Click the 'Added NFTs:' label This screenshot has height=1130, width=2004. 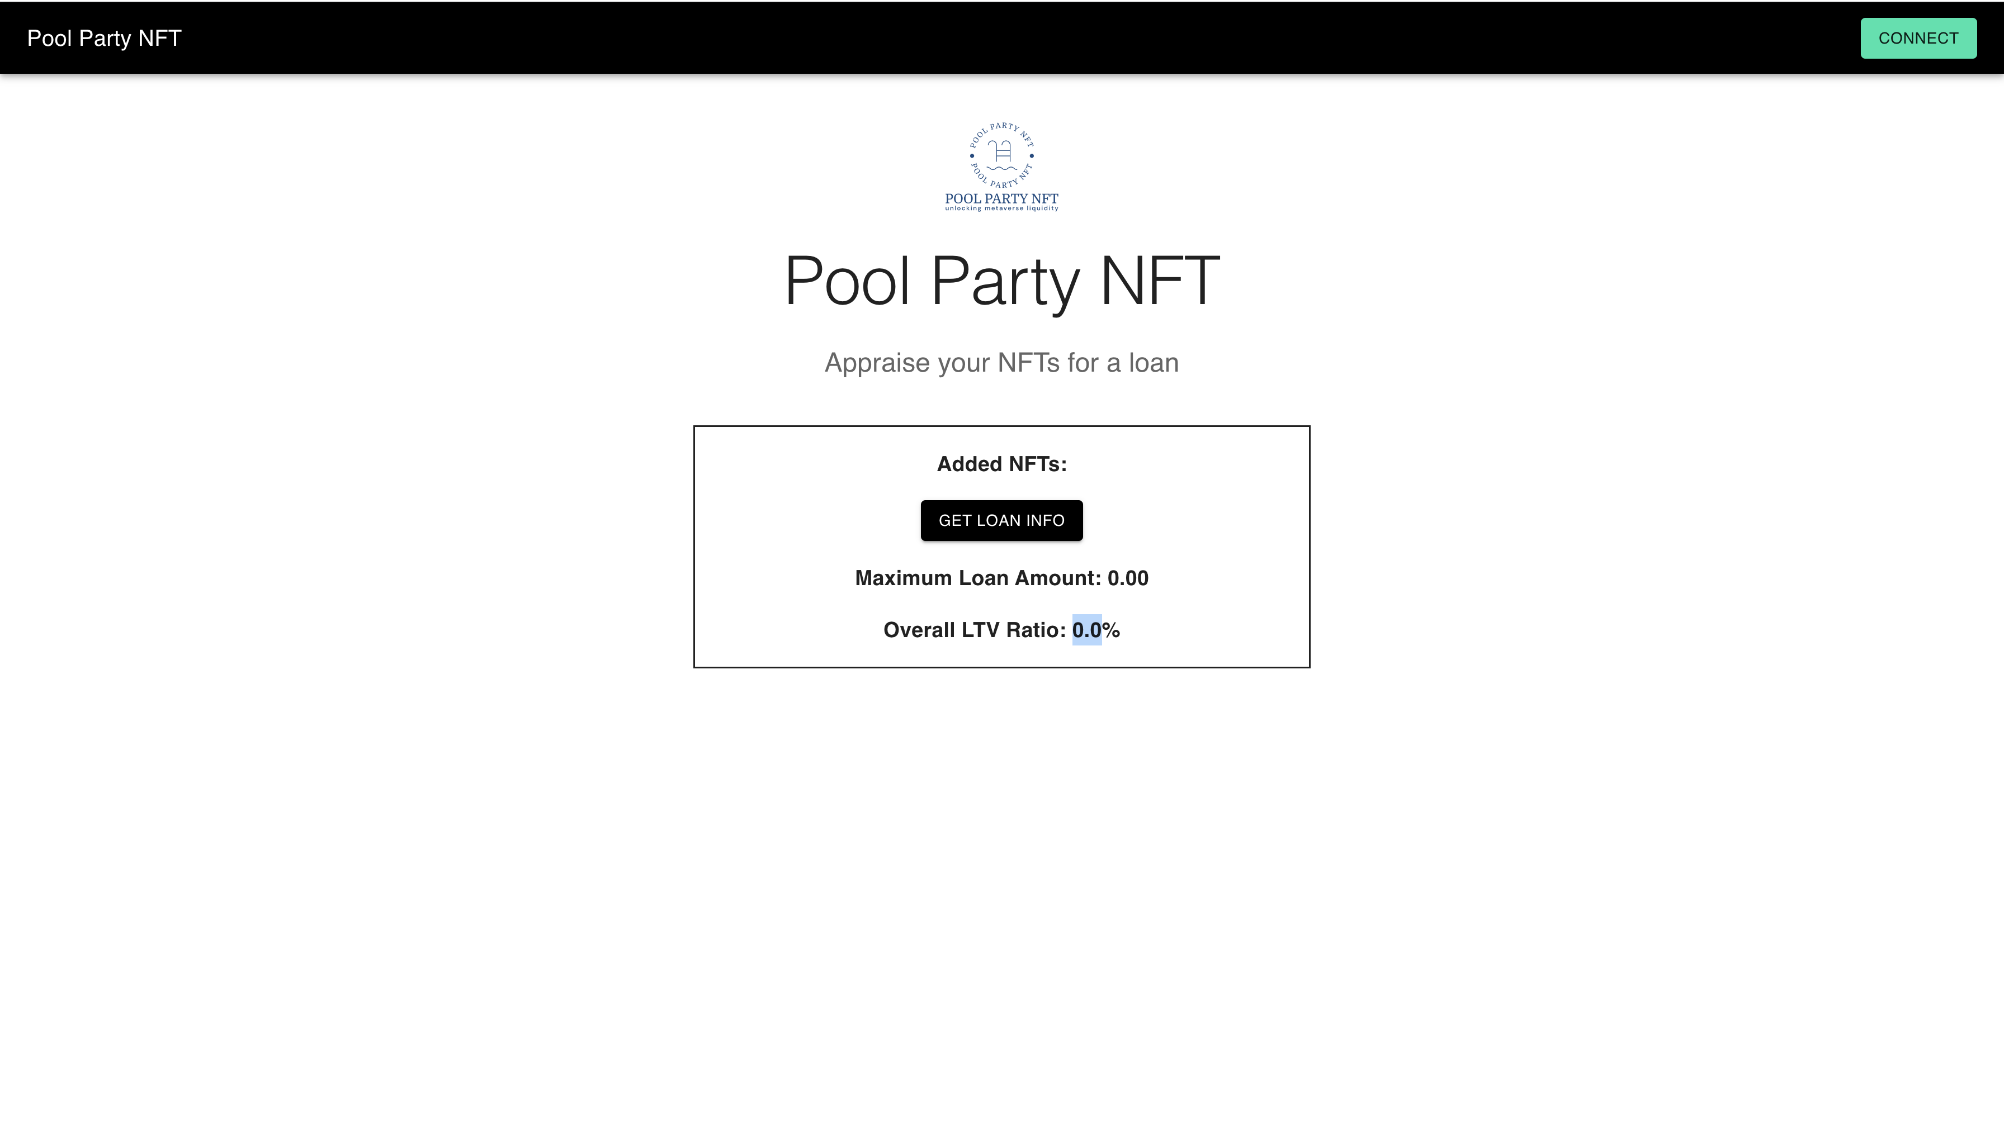[1001, 464]
